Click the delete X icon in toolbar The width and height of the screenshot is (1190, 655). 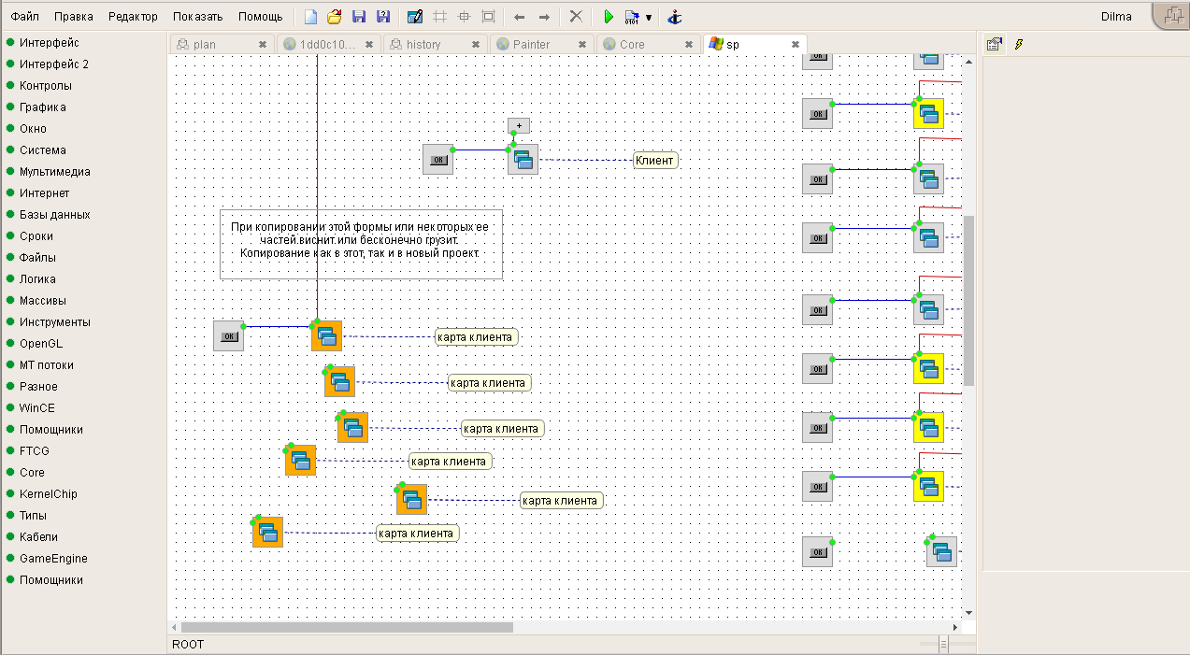coord(576,17)
